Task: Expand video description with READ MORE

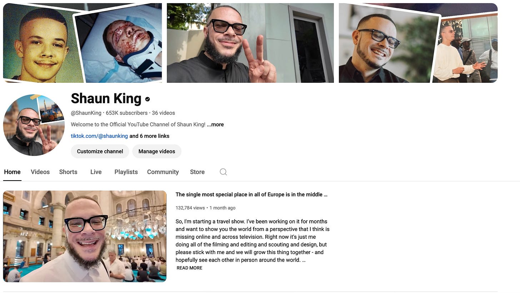Action: point(189,268)
